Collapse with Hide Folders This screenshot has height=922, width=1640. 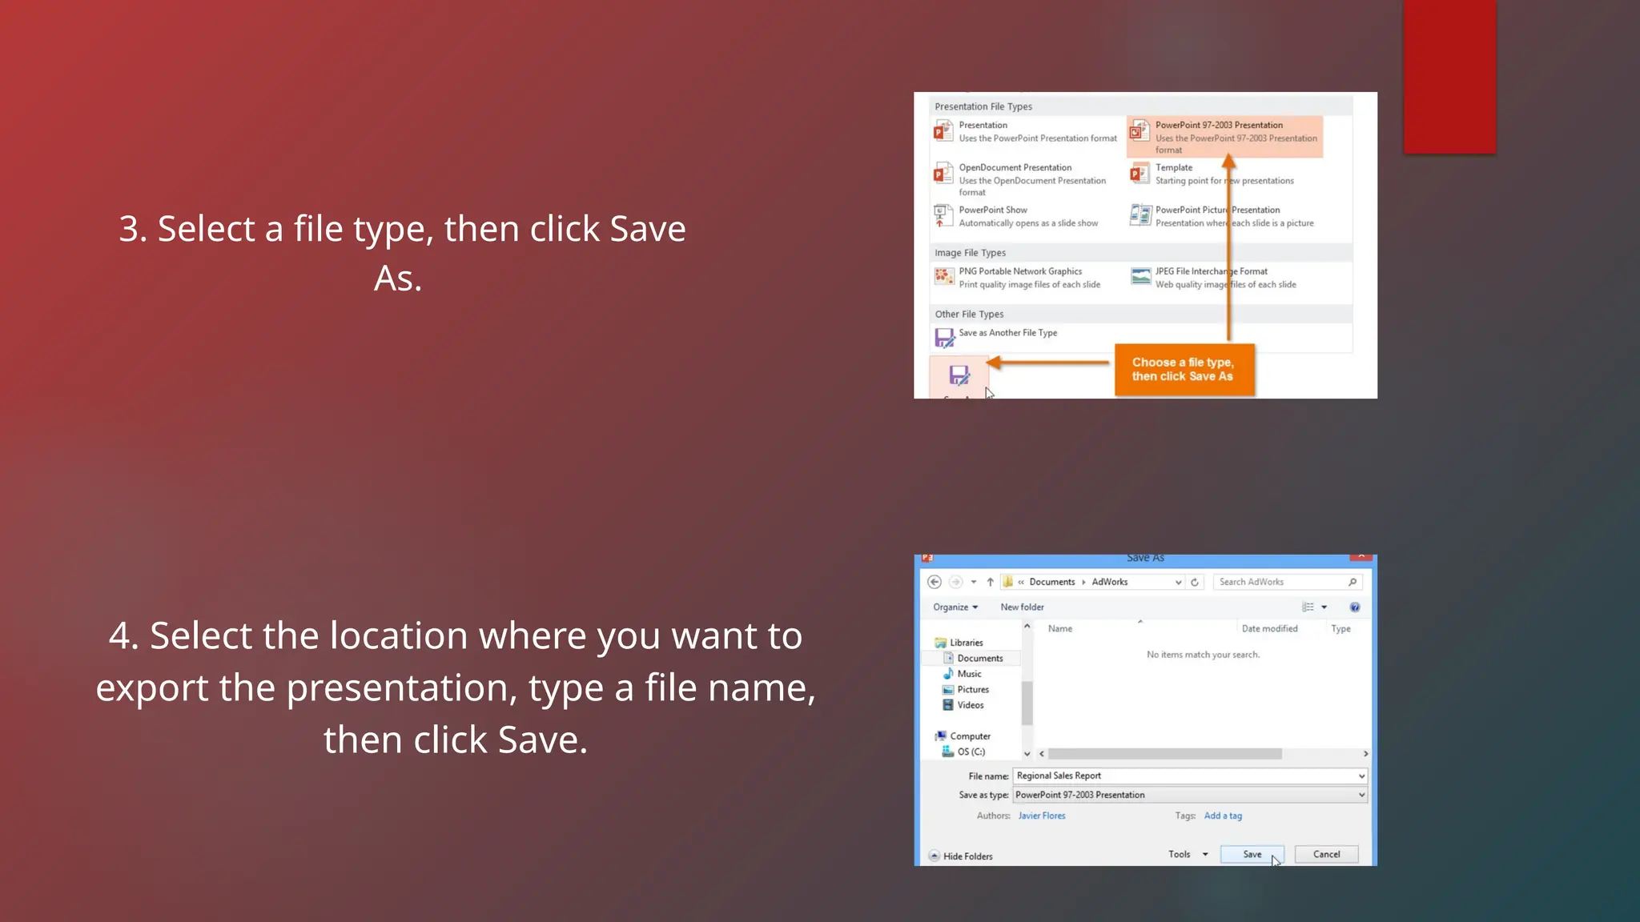click(960, 856)
